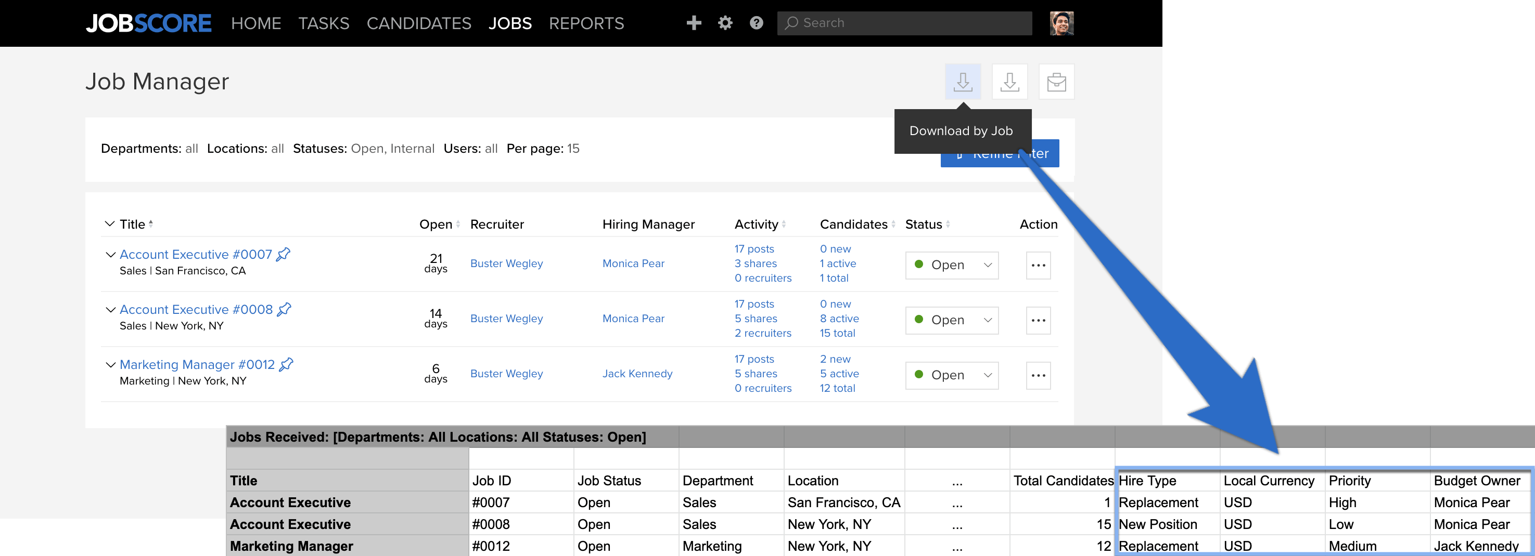Image resolution: width=1535 pixels, height=556 pixels.
Task: Click pin icon beside Marketing Manager #0012
Action: (287, 364)
